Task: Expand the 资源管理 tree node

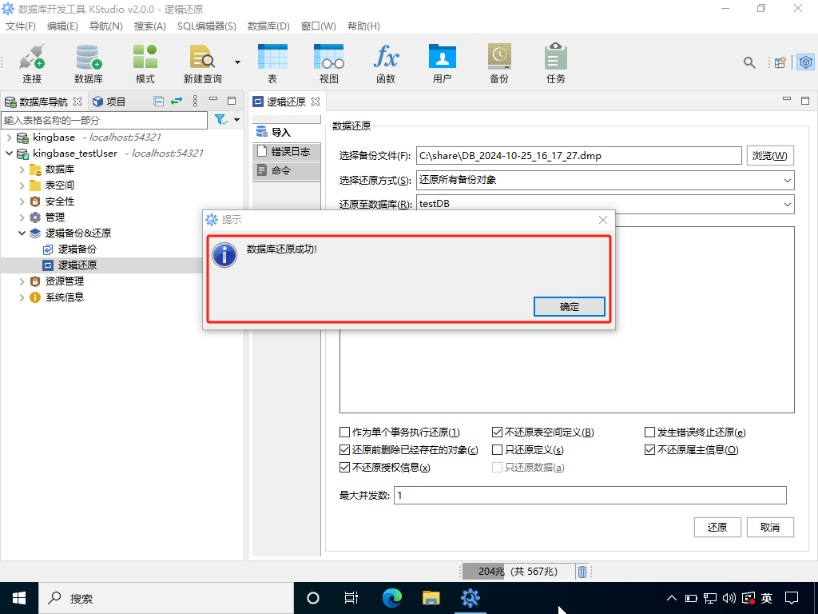Action: [22, 281]
